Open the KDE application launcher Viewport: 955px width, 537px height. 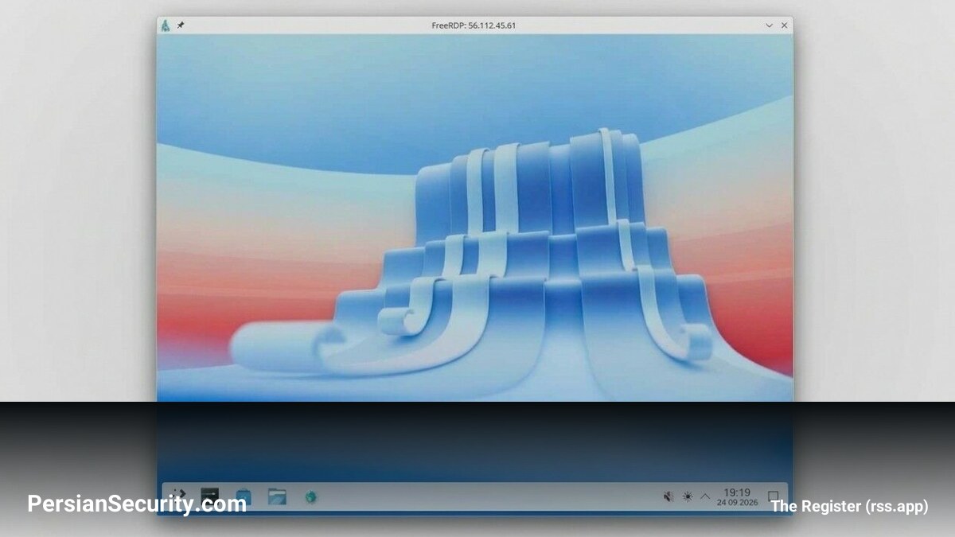pyautogui.click(x=179, y=496)
